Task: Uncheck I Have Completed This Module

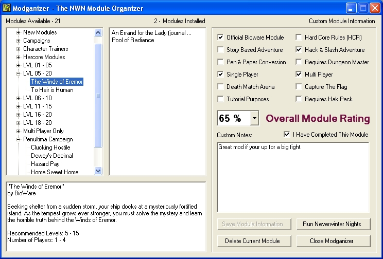Action: (x=287, y=135)
